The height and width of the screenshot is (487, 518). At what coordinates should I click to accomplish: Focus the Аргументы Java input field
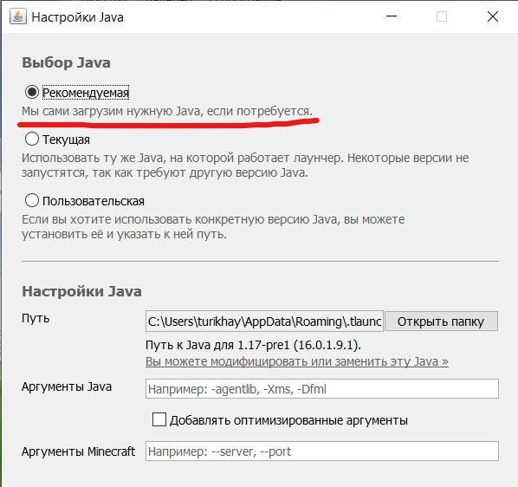[x=322, y=389]
